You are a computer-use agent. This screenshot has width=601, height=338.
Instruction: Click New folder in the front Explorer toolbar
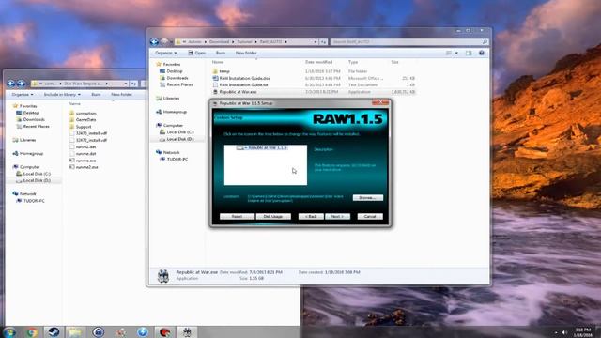(x=246, y=53)
